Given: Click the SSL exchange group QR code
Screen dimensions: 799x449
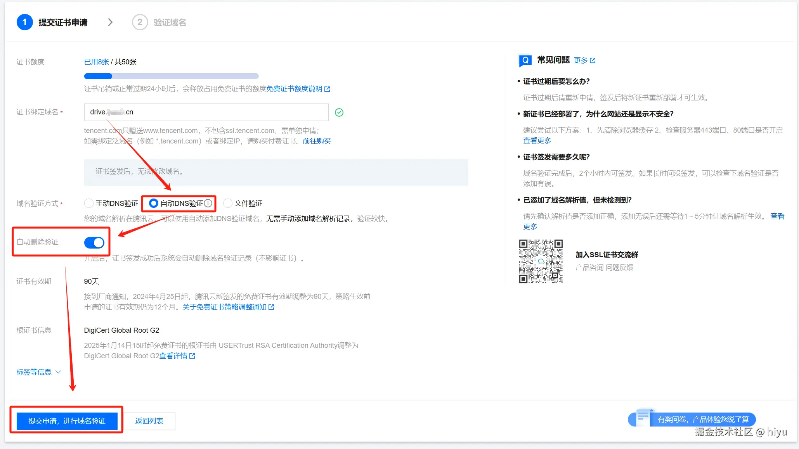Looking at the screenshot, I should click(541, 261).
